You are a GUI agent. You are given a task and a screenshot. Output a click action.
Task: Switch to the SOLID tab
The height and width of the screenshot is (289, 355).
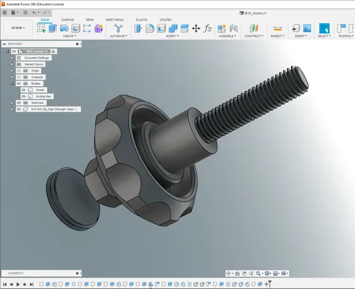pos(45,20)
